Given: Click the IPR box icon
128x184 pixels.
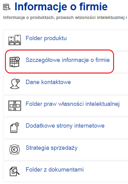Looking at the screenshot, I should (x=15, y=106).
